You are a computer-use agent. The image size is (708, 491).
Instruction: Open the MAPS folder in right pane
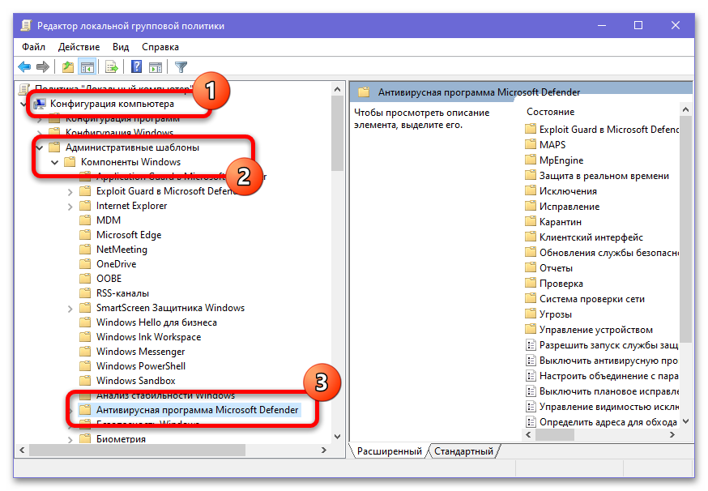(552, 145)
